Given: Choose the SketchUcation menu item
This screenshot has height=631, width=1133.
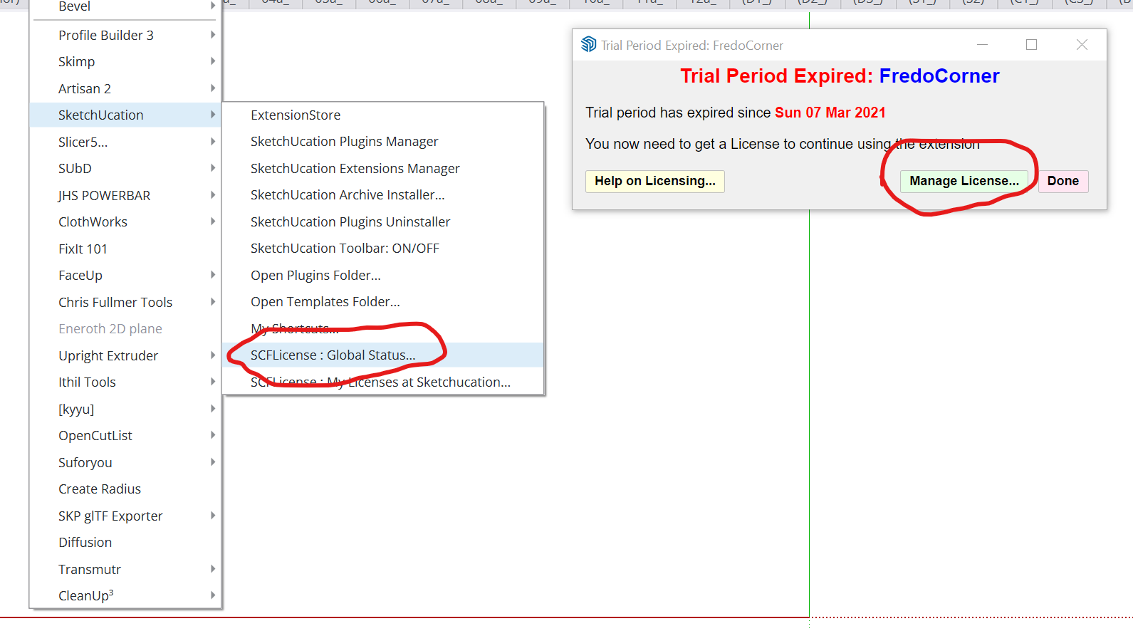Looking at the screenshot, I should coord(125,115).
